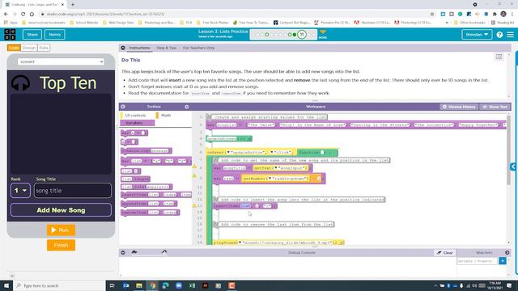
Task: Click the Add New Song button
Action: [61, 210]
